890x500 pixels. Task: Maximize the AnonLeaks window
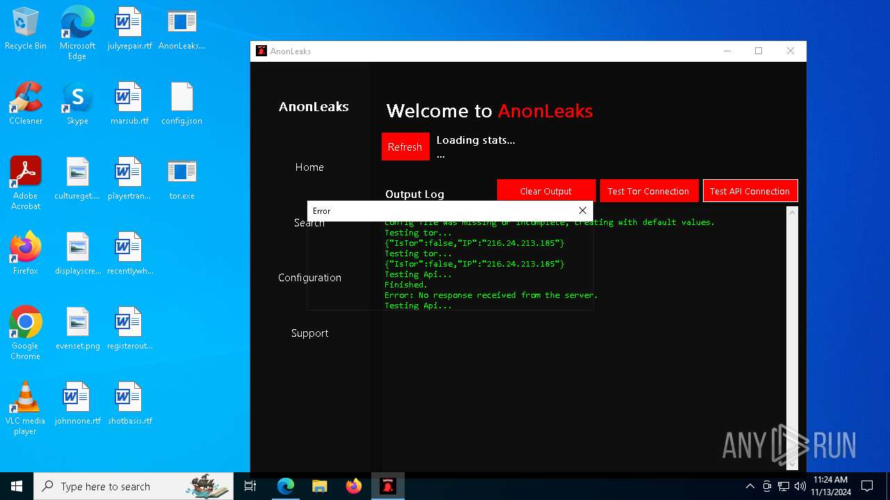coord(759,51)
